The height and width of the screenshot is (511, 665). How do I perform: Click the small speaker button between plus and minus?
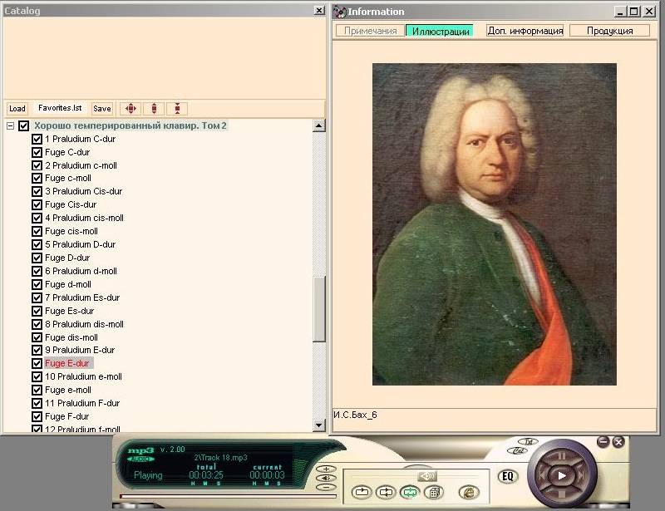pos(326,478)
